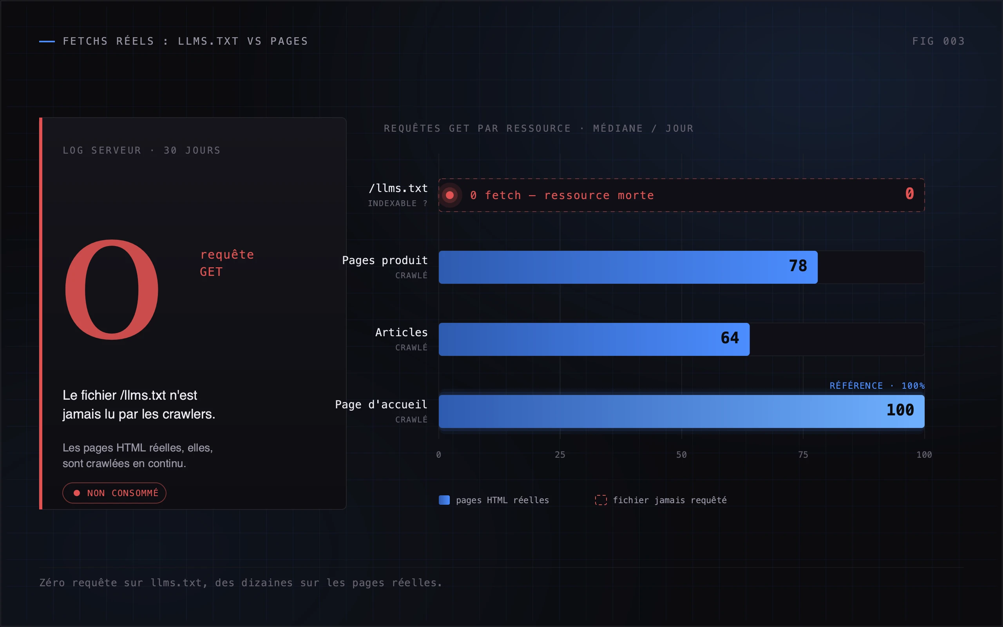Click the value 64 on the bar
This screenshot has height=627, width=1003.
[x=730, y=338]
